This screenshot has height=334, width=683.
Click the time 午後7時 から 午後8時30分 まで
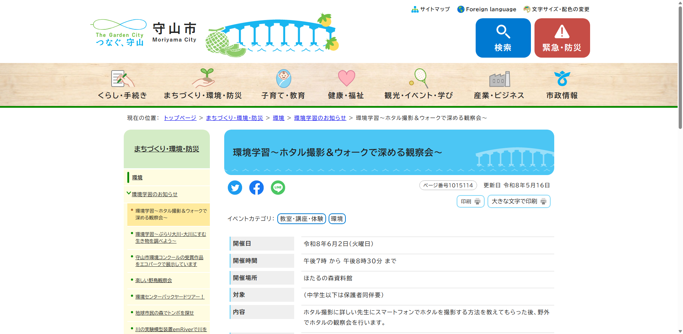(350, 261)
